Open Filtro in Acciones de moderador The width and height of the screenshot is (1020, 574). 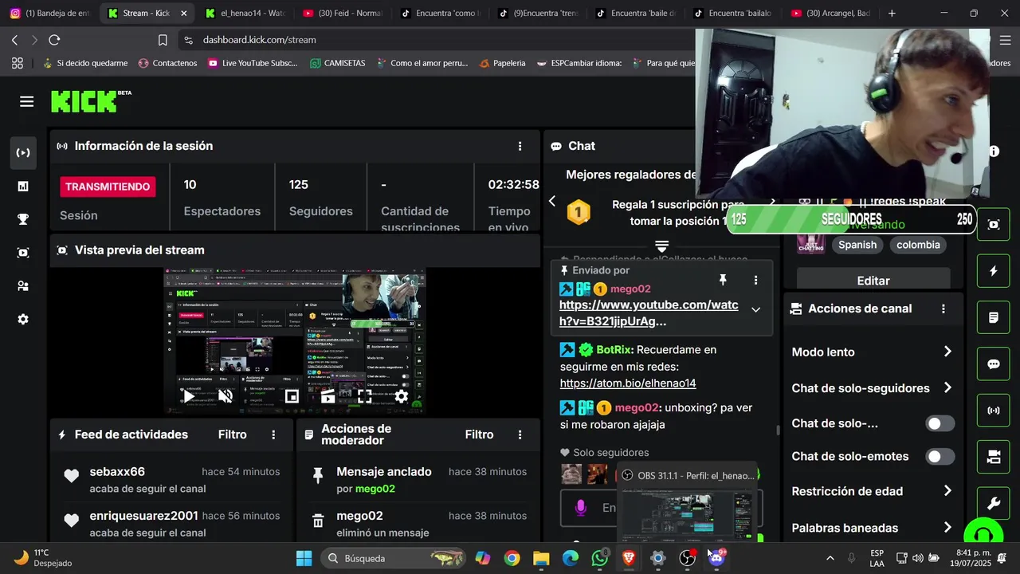click(479, 434)
